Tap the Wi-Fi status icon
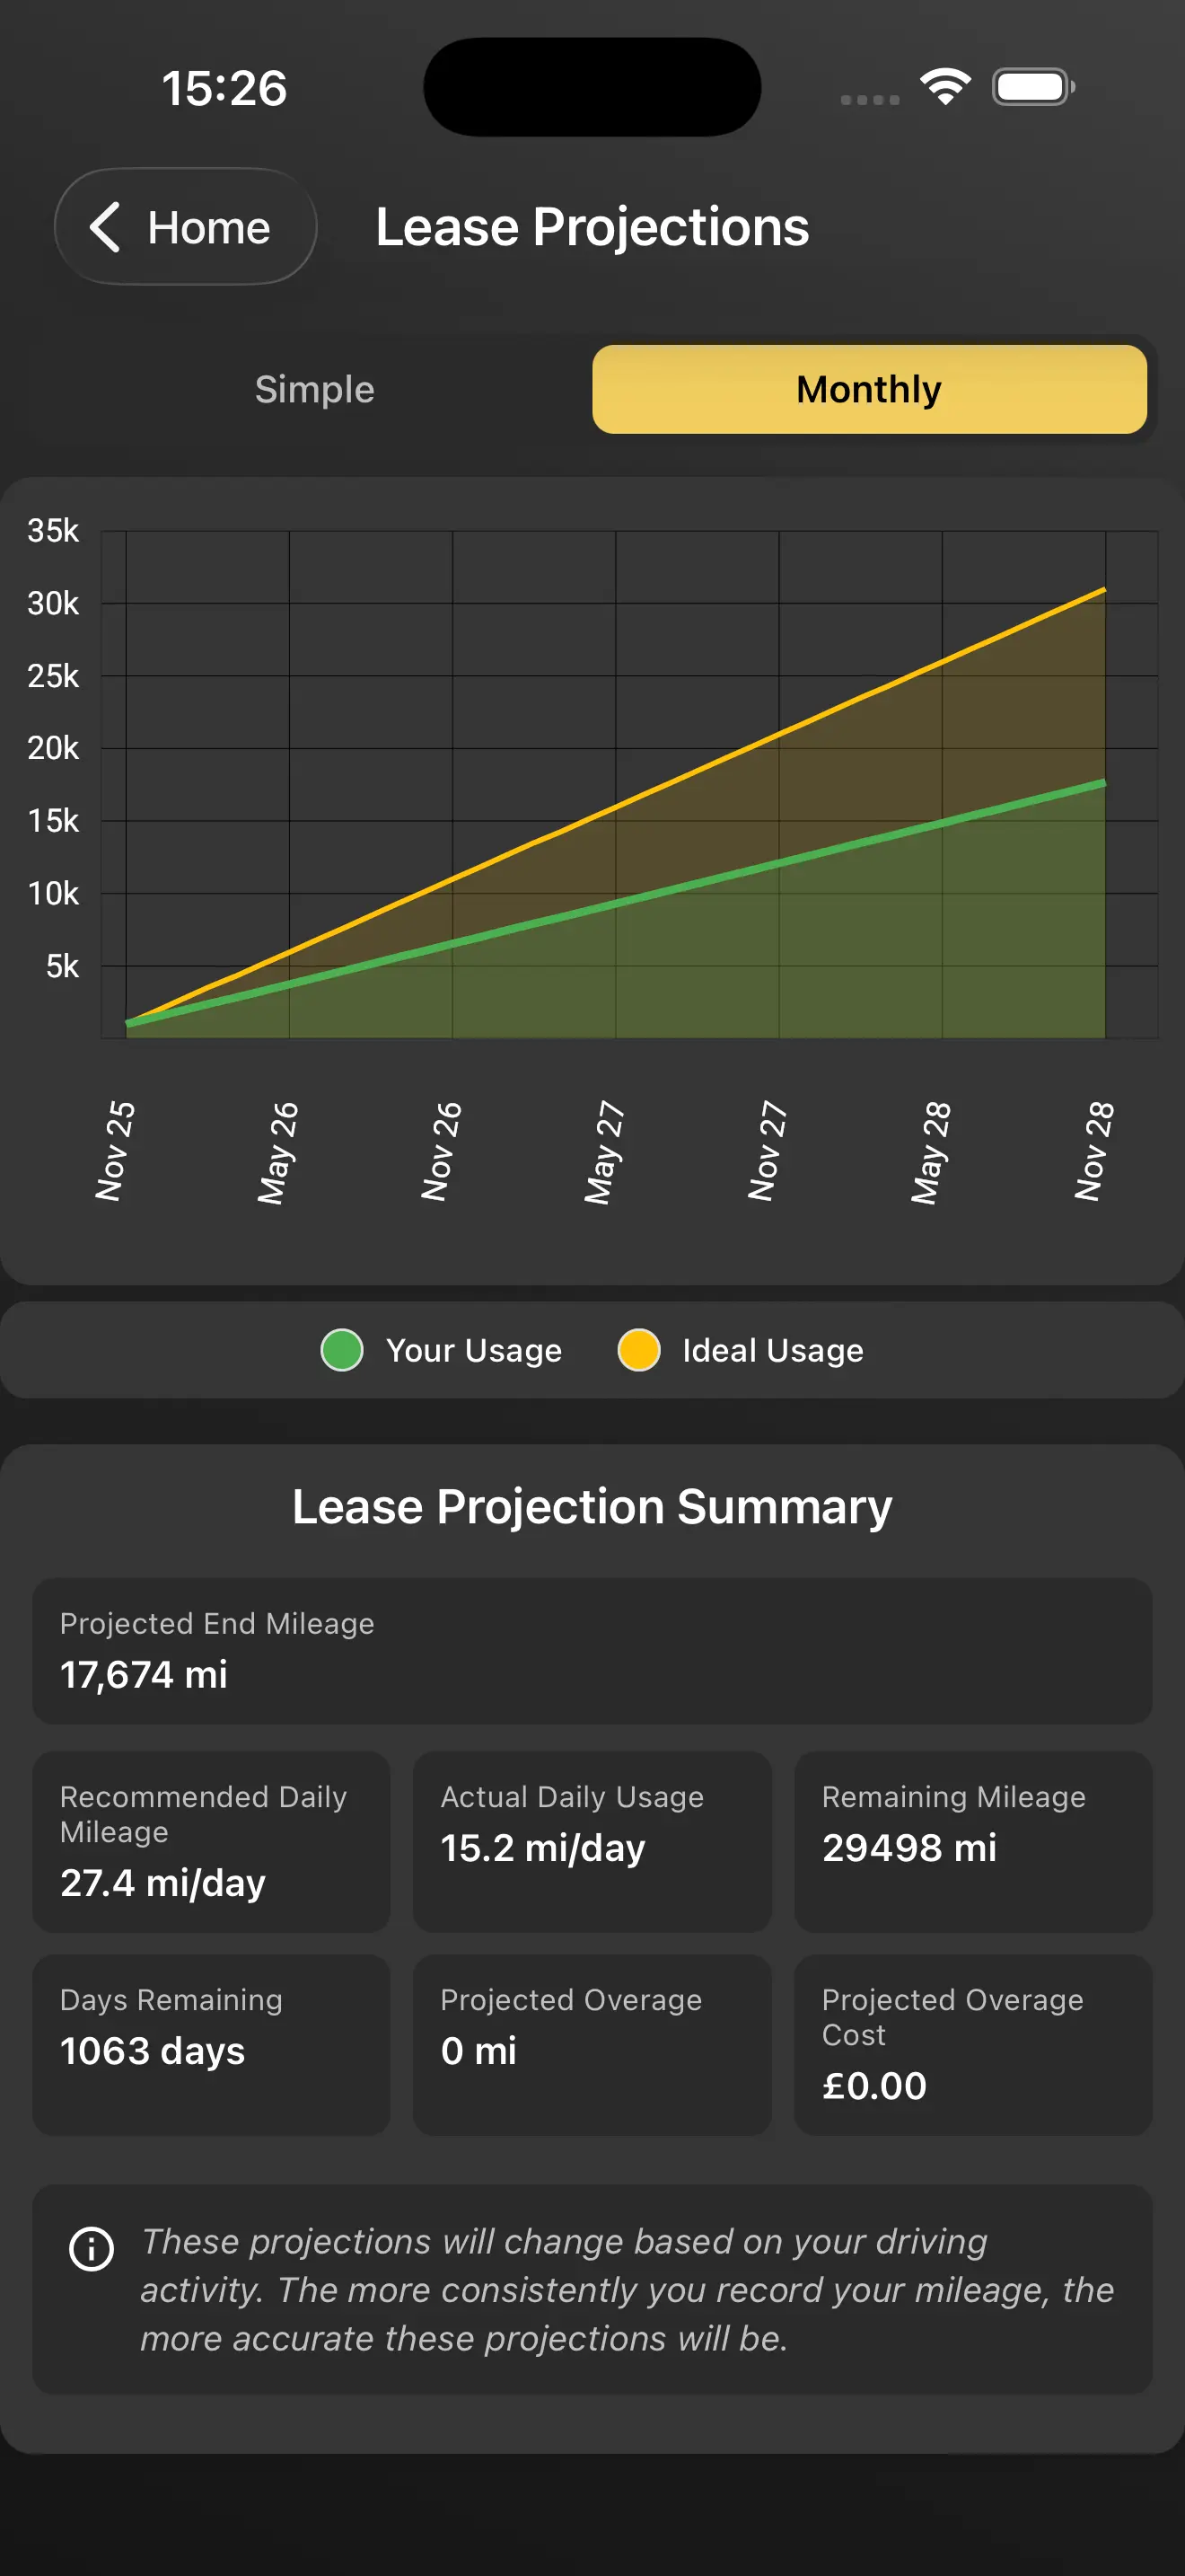This screenshot has height=2576, width=1185. [x=944, y=87]
